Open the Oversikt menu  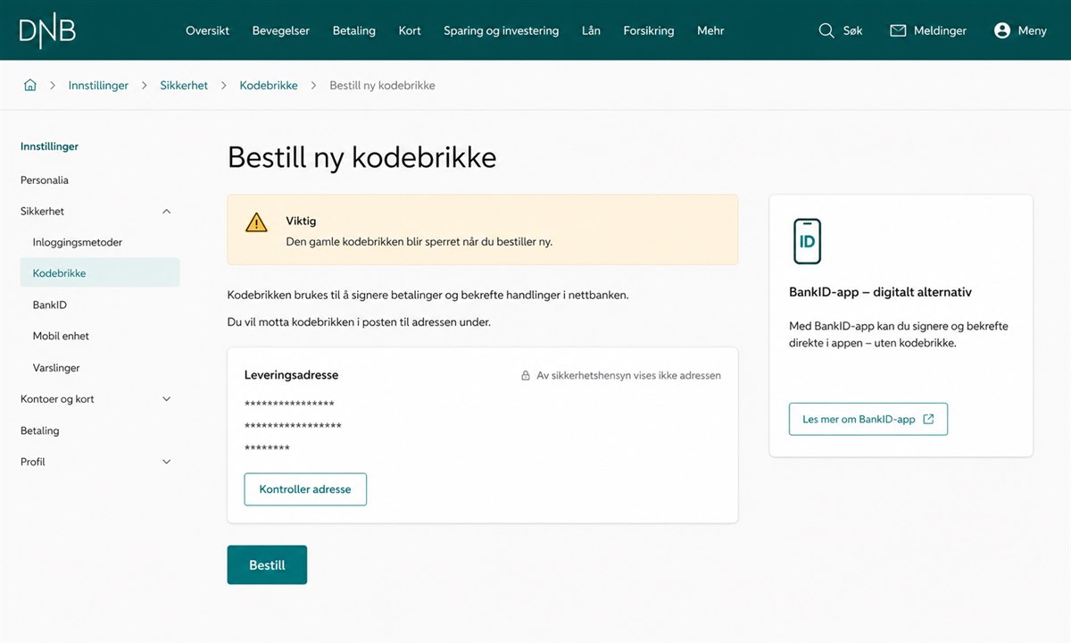click(x=207, y=30)
